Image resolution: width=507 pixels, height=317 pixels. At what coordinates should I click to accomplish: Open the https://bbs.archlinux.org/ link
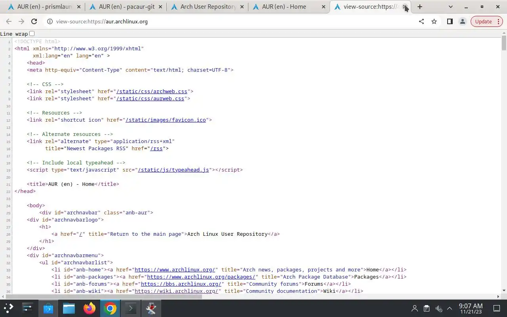pyautogui.click(x=181, y=284)
